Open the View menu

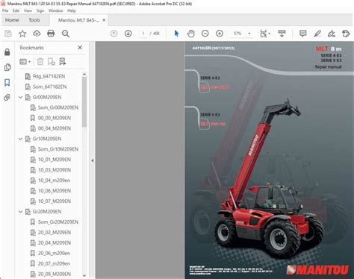[28, 10]
